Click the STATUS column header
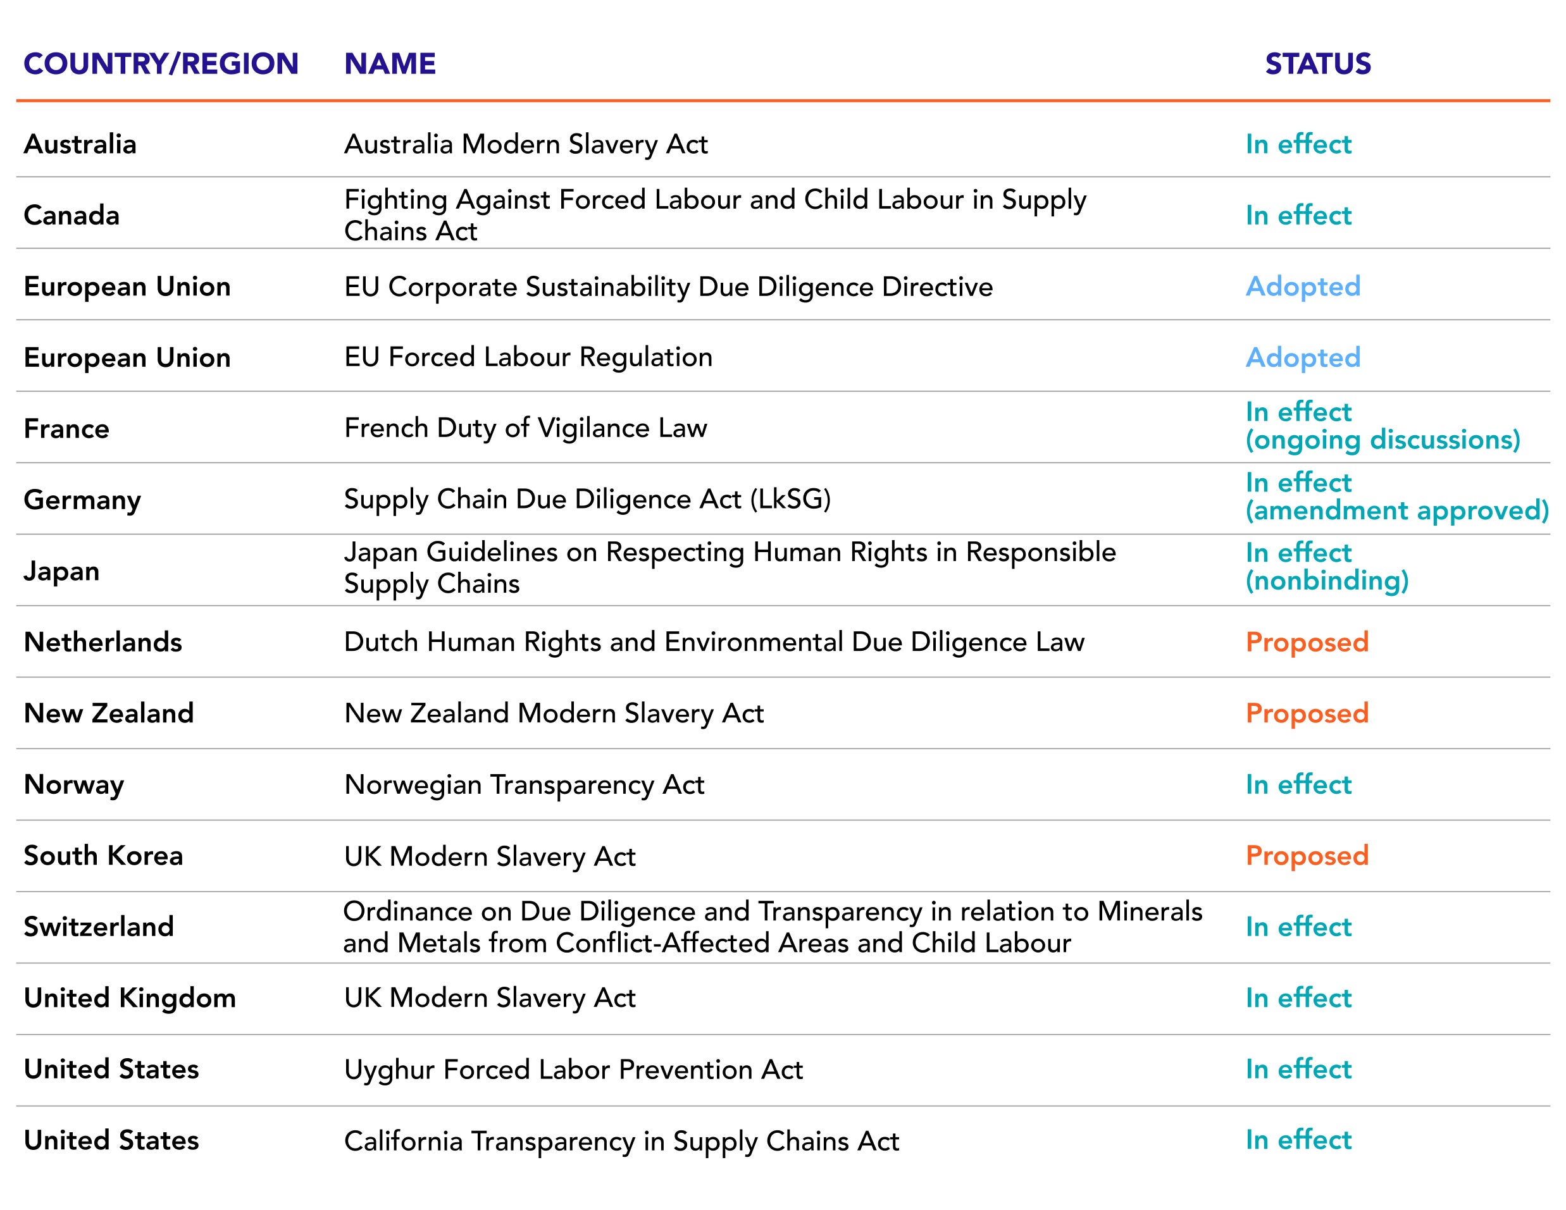This screenshot has width=1566, height=1210. coord(1317,64)
